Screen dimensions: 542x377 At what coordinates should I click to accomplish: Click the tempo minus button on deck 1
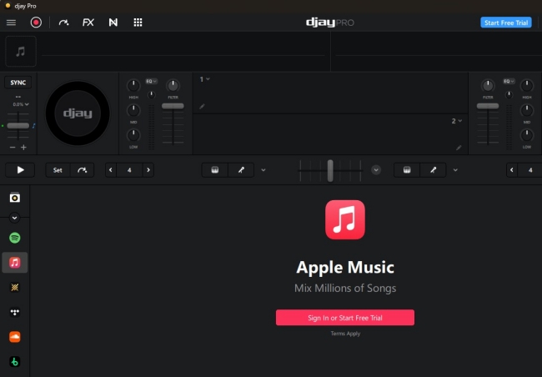point(13,148)
